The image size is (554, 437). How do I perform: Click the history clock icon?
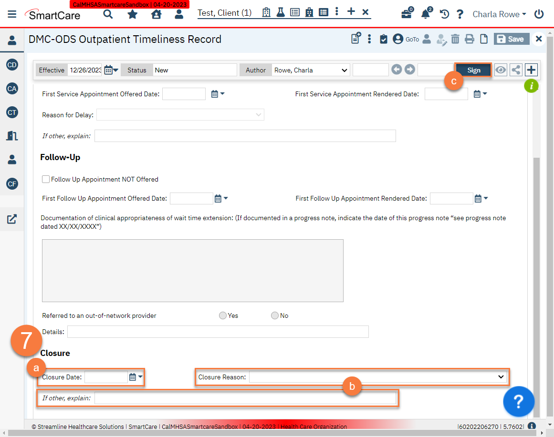tap(444, 14)
